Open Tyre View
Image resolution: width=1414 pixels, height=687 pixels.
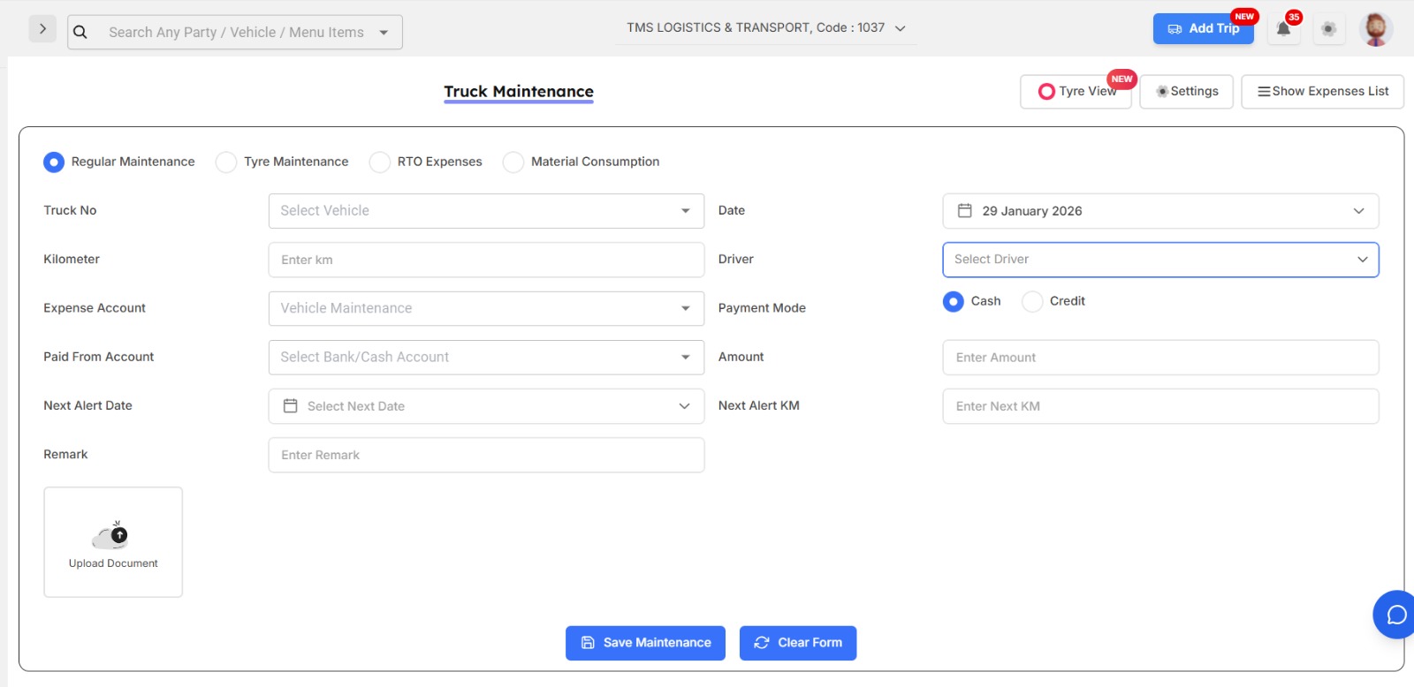tap(1076, 92)
